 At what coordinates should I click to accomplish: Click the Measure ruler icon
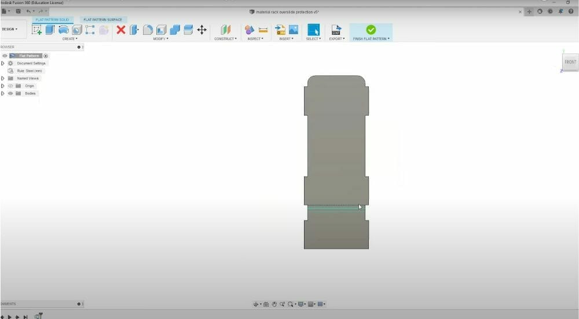pos(263,30)
